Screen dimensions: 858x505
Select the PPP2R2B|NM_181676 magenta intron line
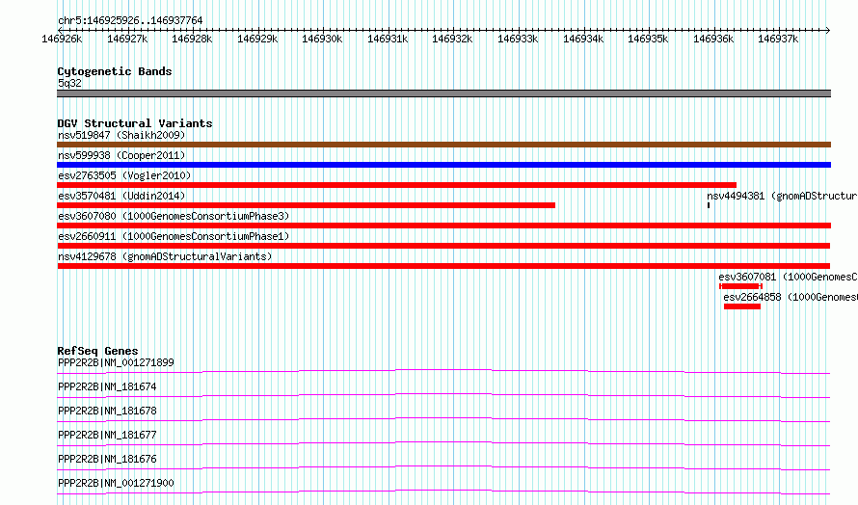point(443,467)
